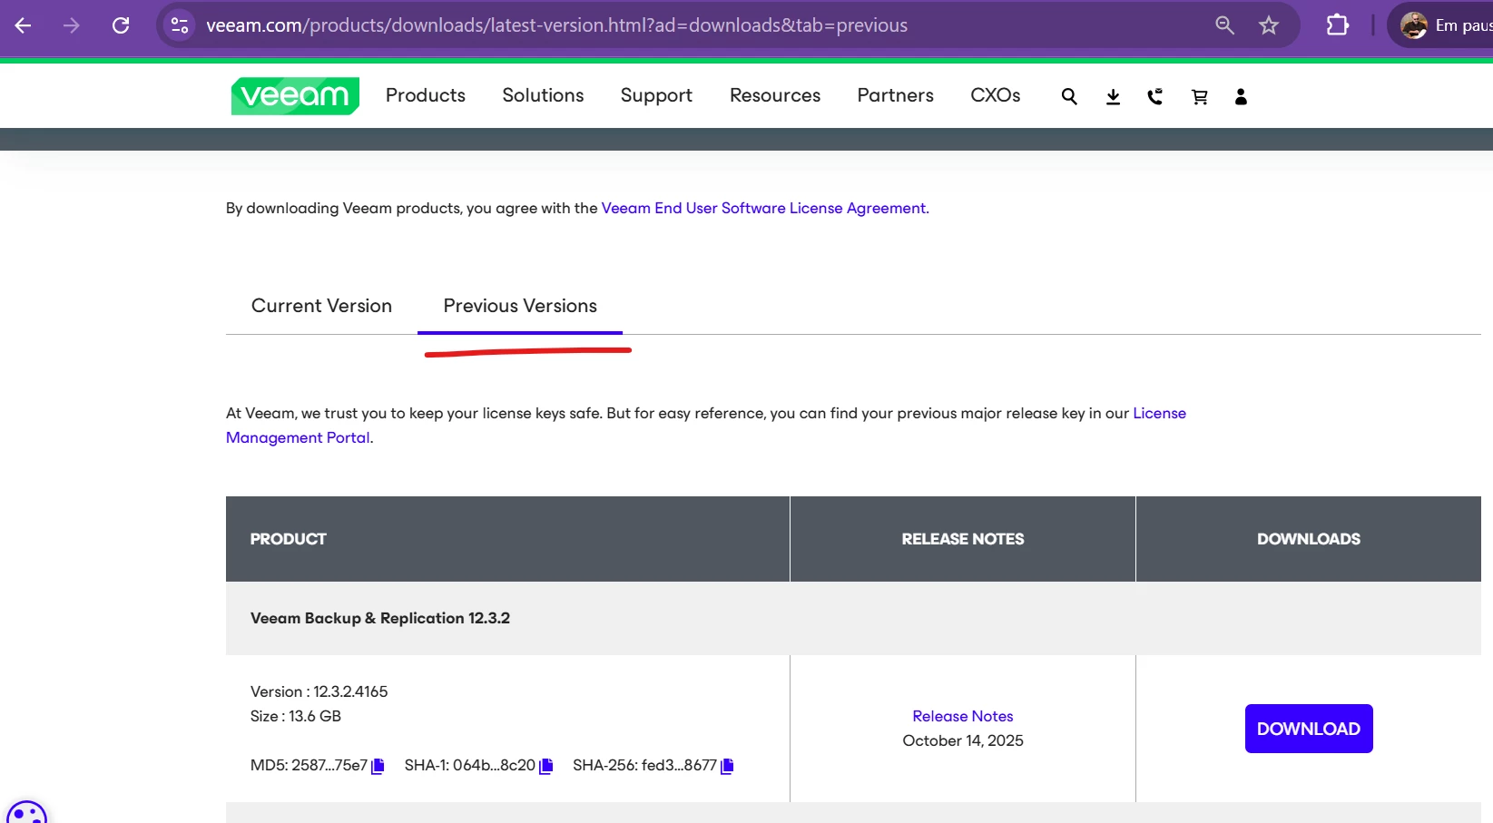
Task: Click the user account icon
Action: click(x=1241, y=96)
